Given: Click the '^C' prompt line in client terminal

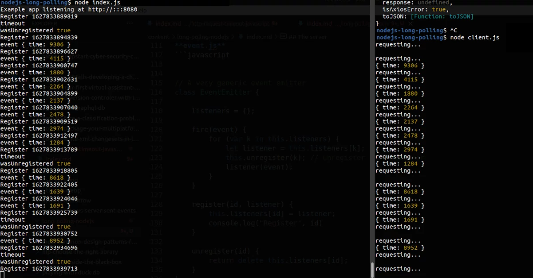Looking at the screenshot, I should (x=416, y=30).
